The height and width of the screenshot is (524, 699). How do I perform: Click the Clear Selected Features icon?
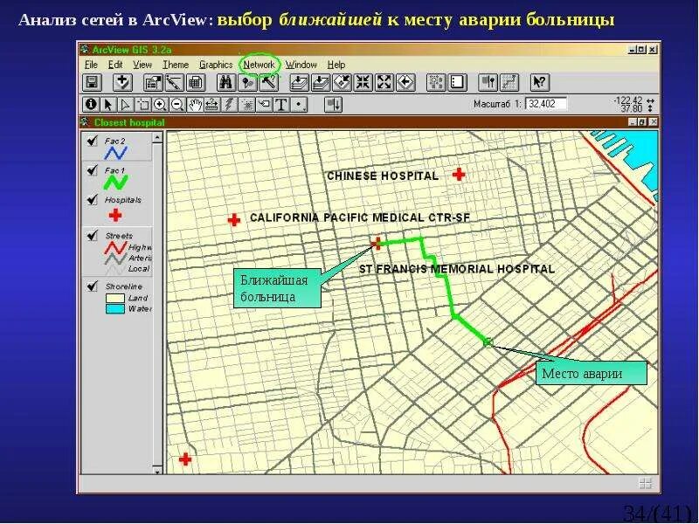tap(457, 82)
